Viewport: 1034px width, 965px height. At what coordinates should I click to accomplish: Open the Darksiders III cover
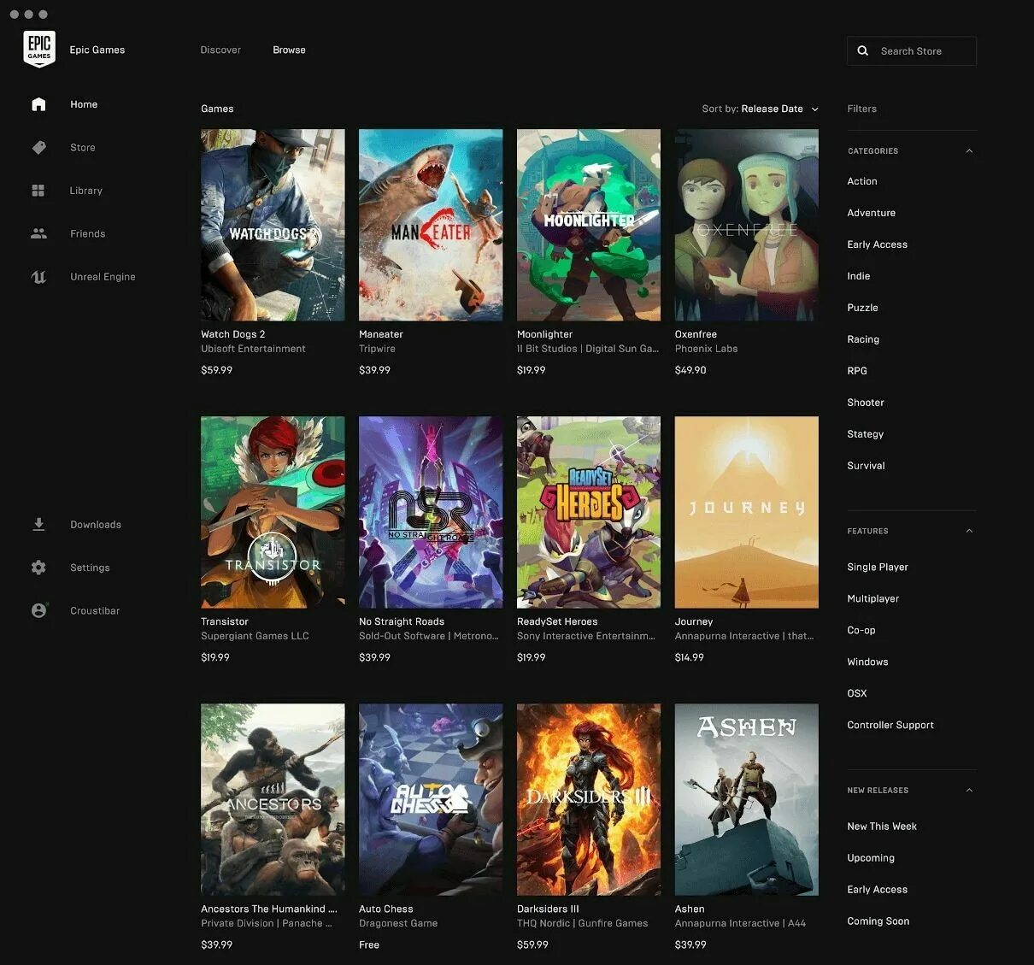(589, 799)
